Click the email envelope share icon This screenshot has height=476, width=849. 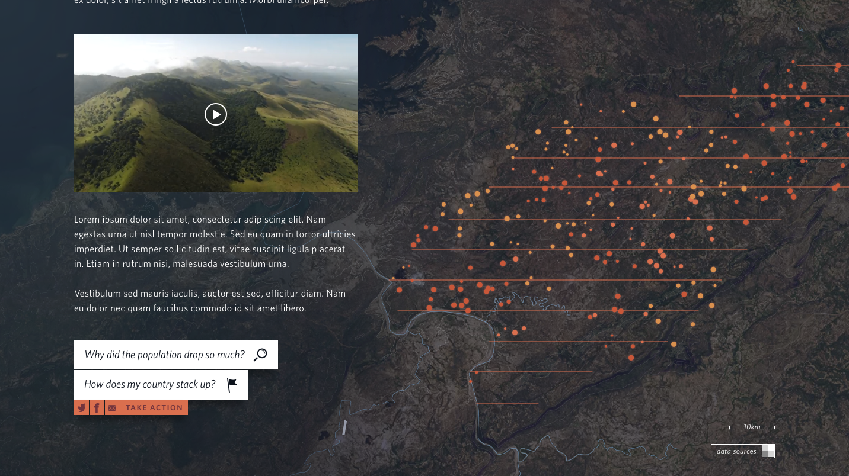[112, 408]
